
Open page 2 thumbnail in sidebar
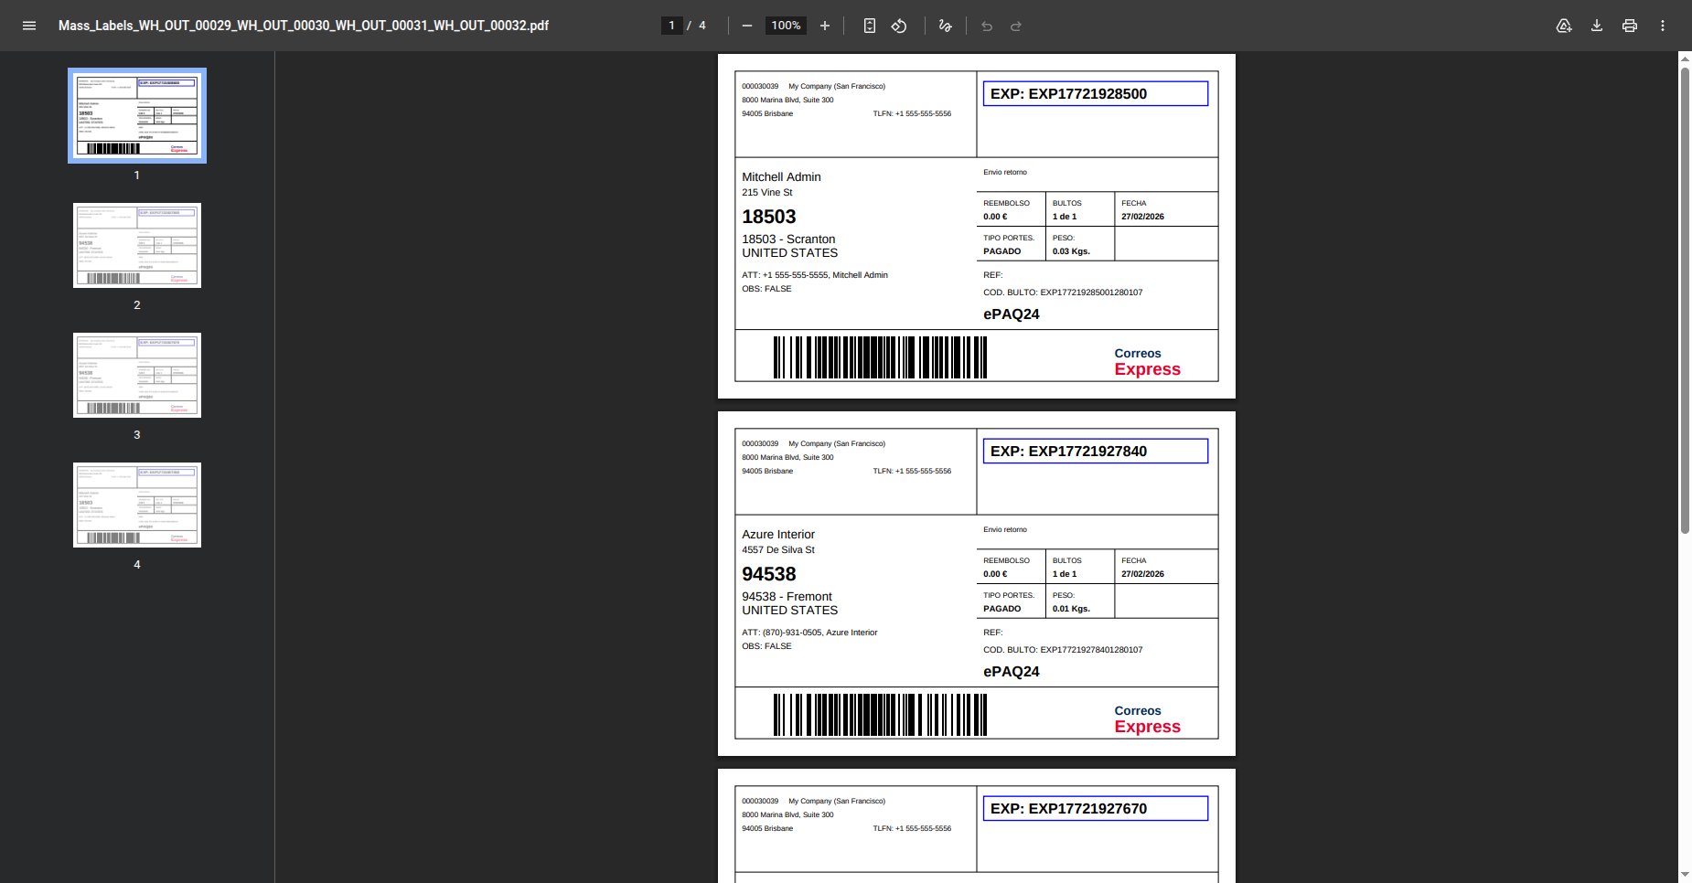click(137, 246)
